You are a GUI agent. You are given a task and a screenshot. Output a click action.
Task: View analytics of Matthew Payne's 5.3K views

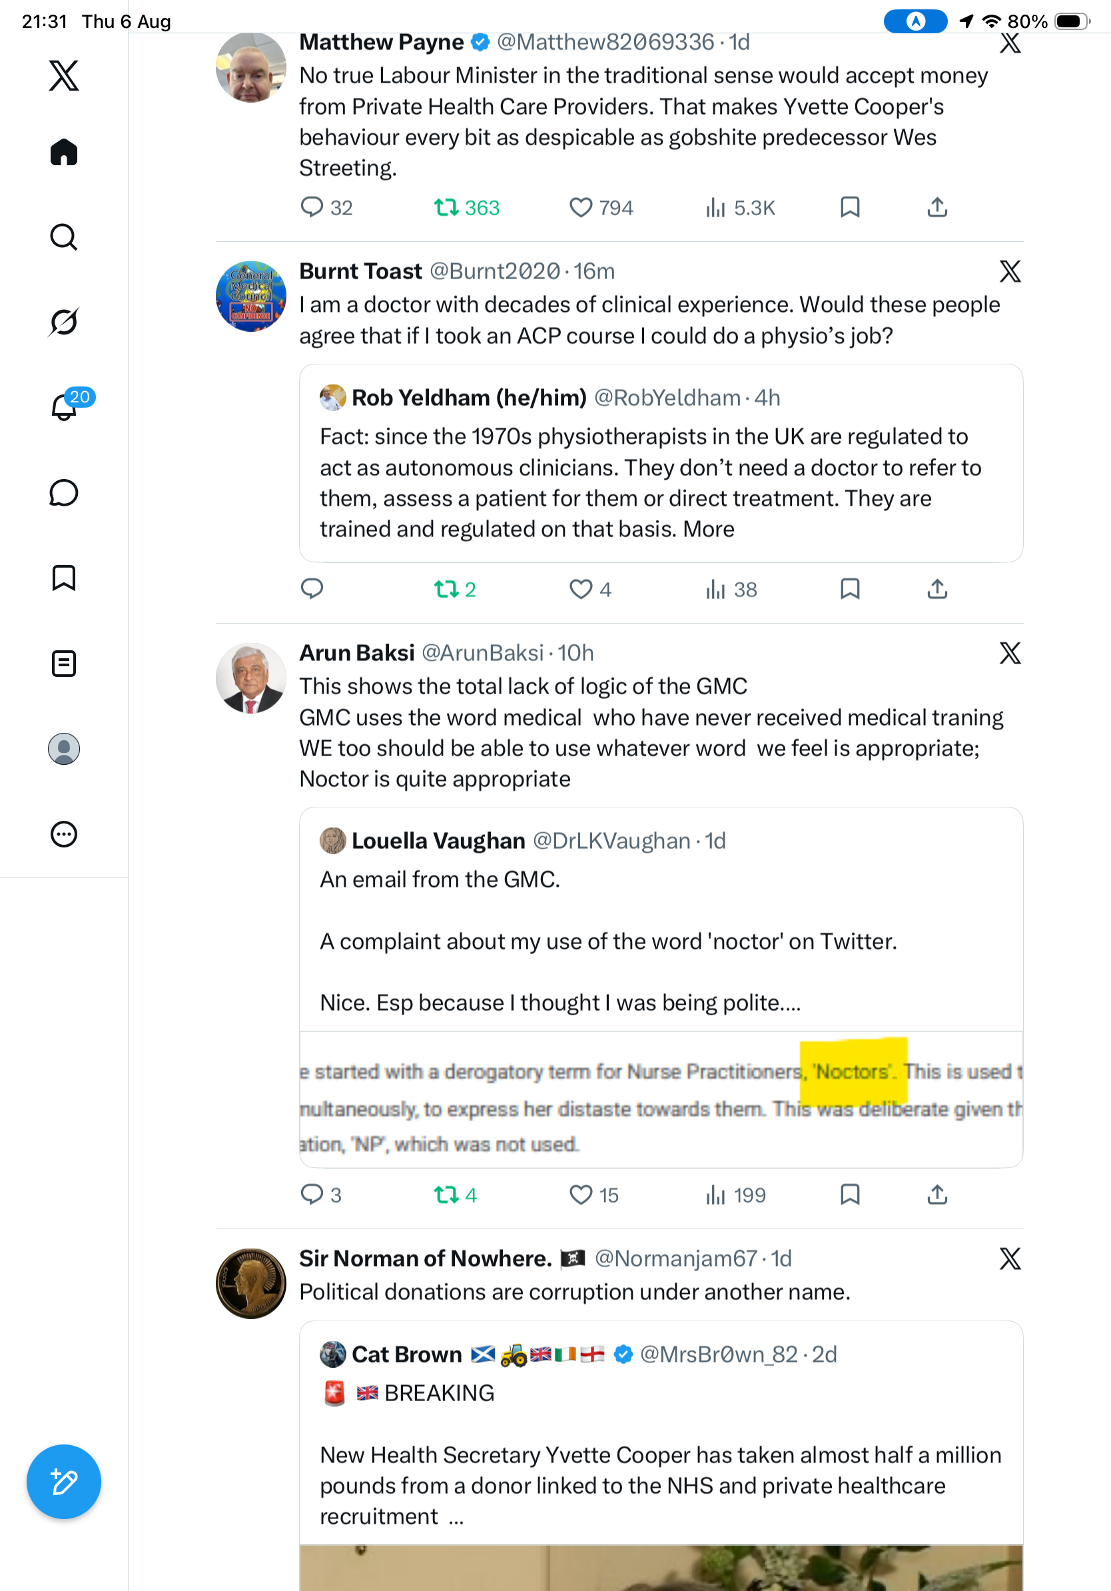(740, 208)
